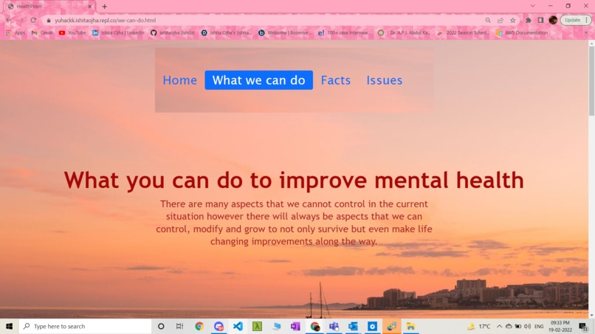This screenshot has height=334, width=595.
Task: Open the zoom magnifier icon in address bar
Action: pos(488,20)
